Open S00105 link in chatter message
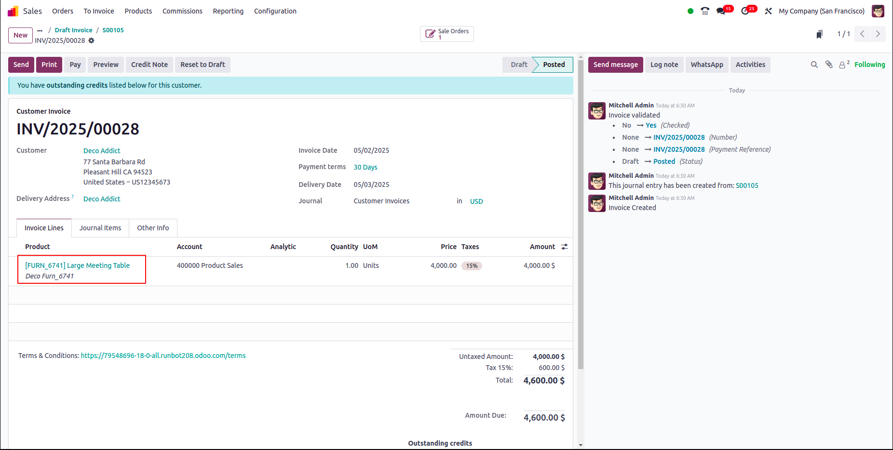893x450 pixels. click(747, 185)
